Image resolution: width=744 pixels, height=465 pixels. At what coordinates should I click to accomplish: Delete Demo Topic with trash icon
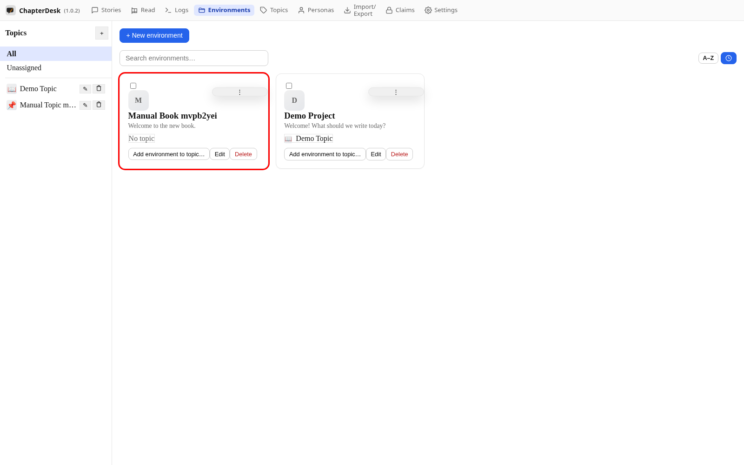coord(99,89)
